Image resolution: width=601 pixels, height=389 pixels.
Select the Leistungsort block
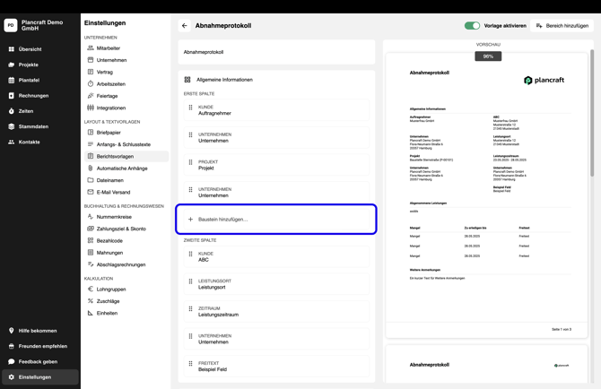276,284
